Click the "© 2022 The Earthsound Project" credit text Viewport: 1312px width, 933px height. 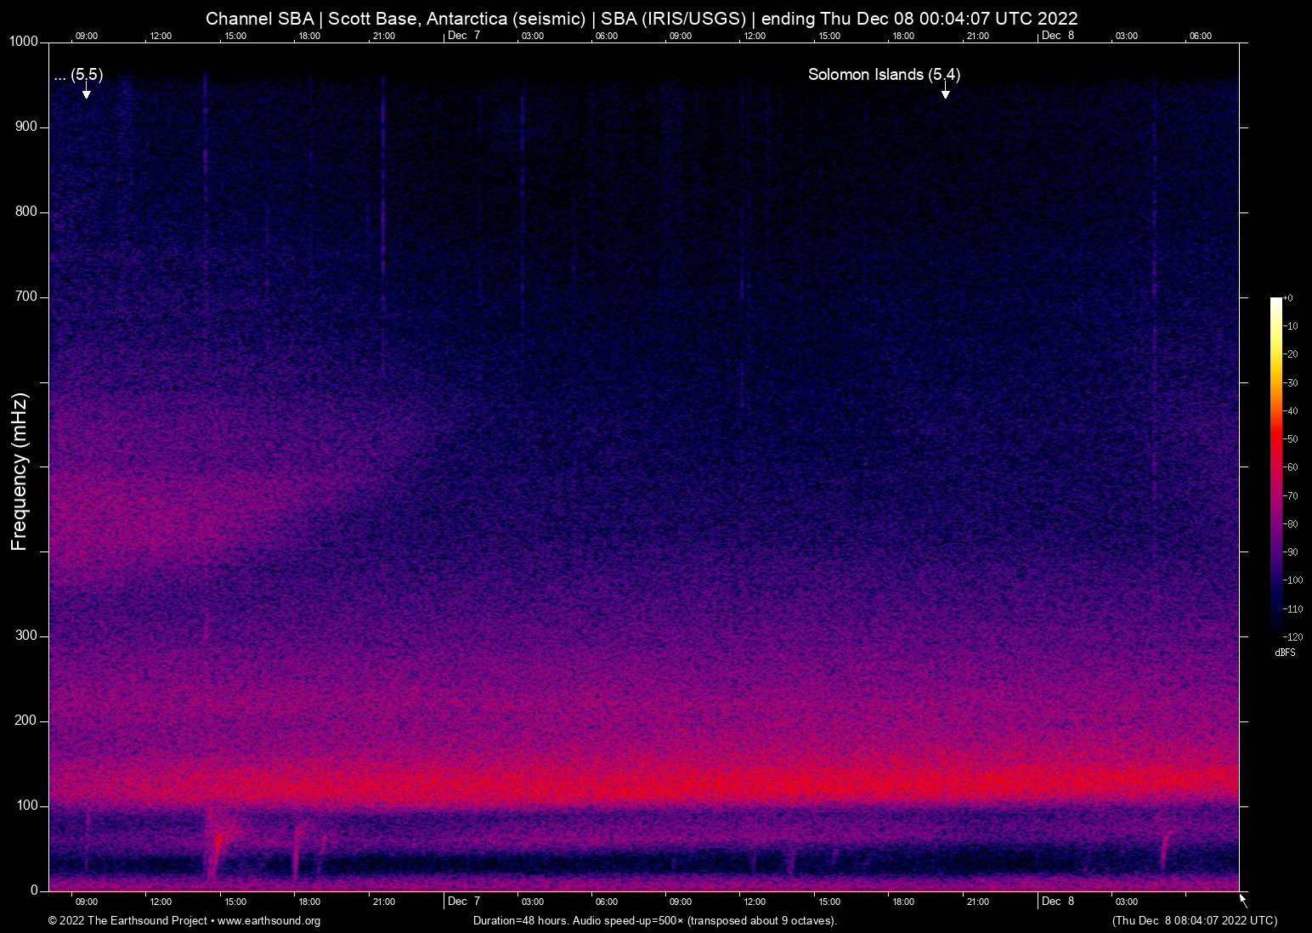coord(126,920)
